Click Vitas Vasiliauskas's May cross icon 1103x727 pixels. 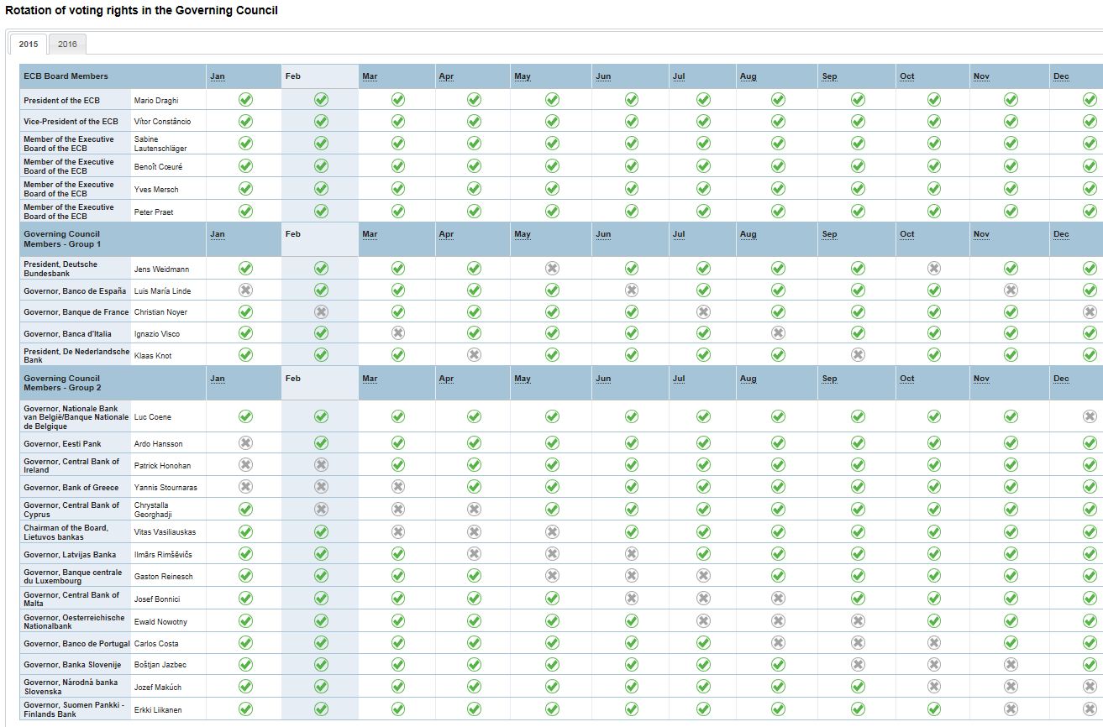tap(552, 532)
